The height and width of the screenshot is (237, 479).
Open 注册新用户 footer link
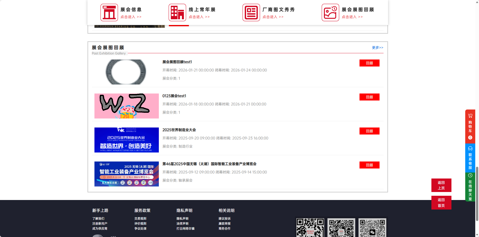tap(99, 223)
